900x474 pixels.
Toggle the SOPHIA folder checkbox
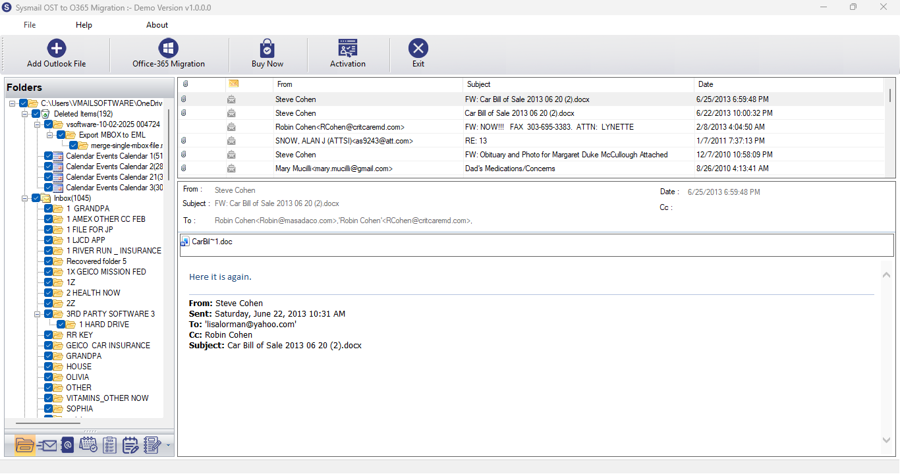(x=49, y=409)
